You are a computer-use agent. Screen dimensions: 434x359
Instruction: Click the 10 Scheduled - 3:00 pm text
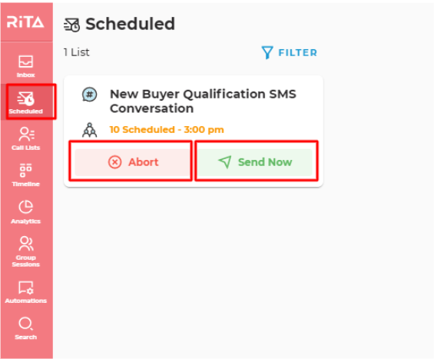click(167, 130)
